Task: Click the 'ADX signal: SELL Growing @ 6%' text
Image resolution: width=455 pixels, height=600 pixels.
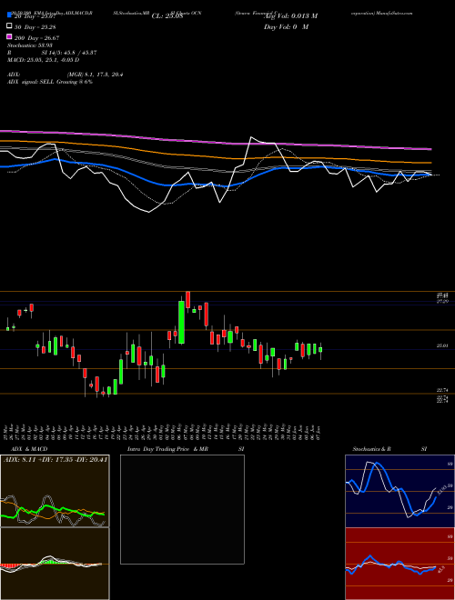Action: 50,82
